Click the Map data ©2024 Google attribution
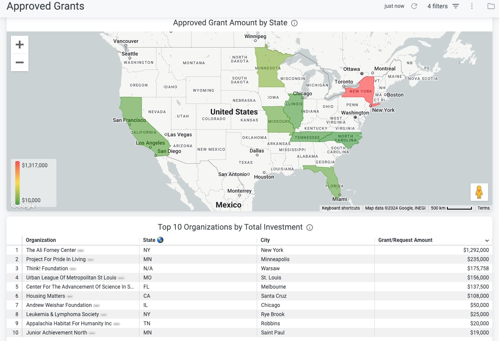This screenshot has height=341, width=499. tap(395, 208)
